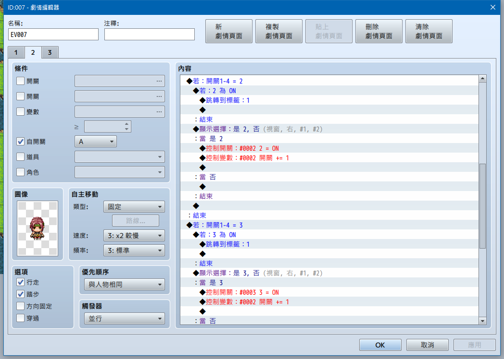Click the character sprite image thumbnail
The image size is (504, 359).
click(x=38, y=228)
